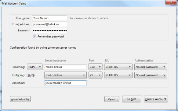Viewport: 178px width, 111px height.
Task: Open the incoming SSL STARTTLS dropdown
Action: click(118, 67)
